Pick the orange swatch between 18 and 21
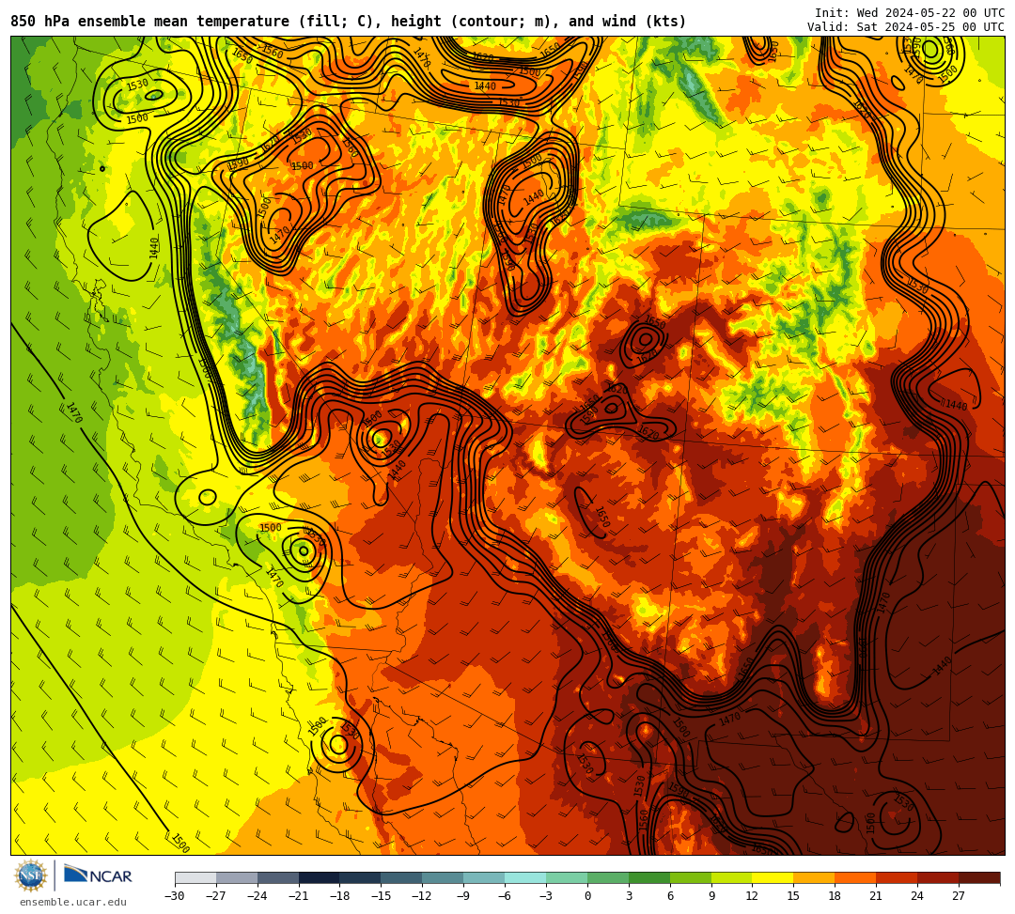Viewport: 1015px width, 914px height. point(856,877)
